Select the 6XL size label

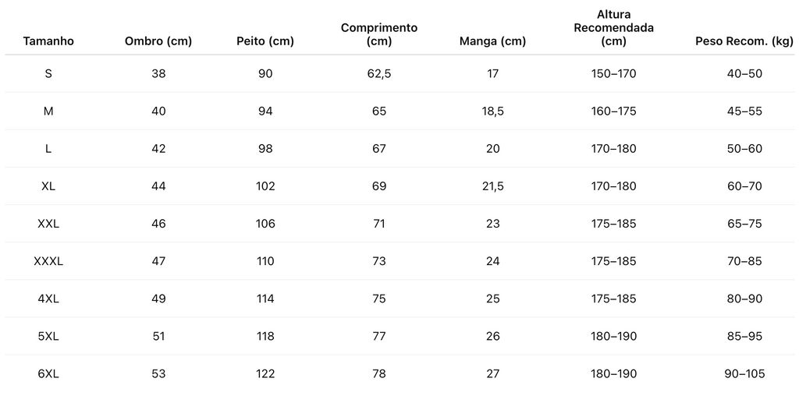pyautogui.click(x=48, y=373)
